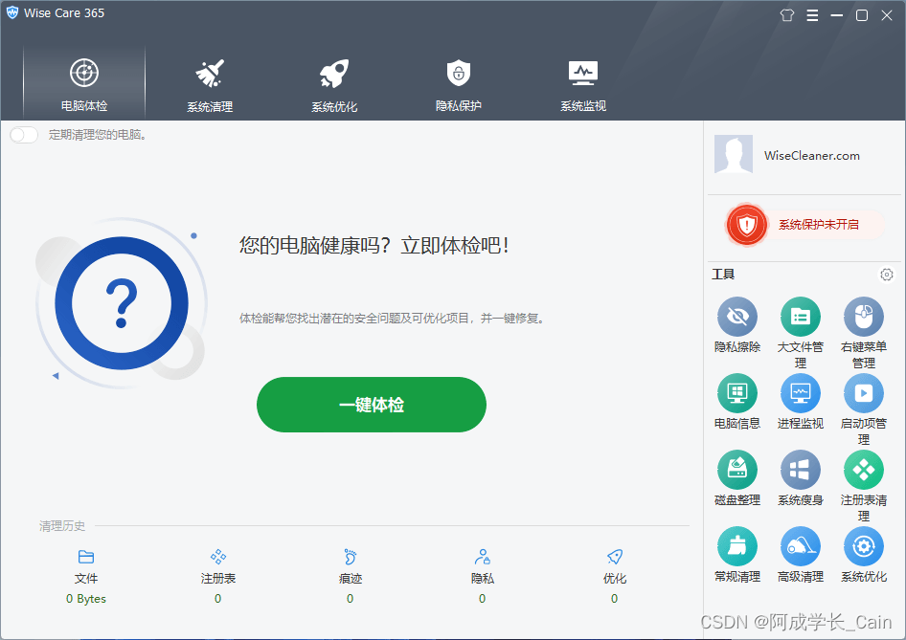
Task: Click the Wise Care 365 logo icon
Action: tap(12, 12)
